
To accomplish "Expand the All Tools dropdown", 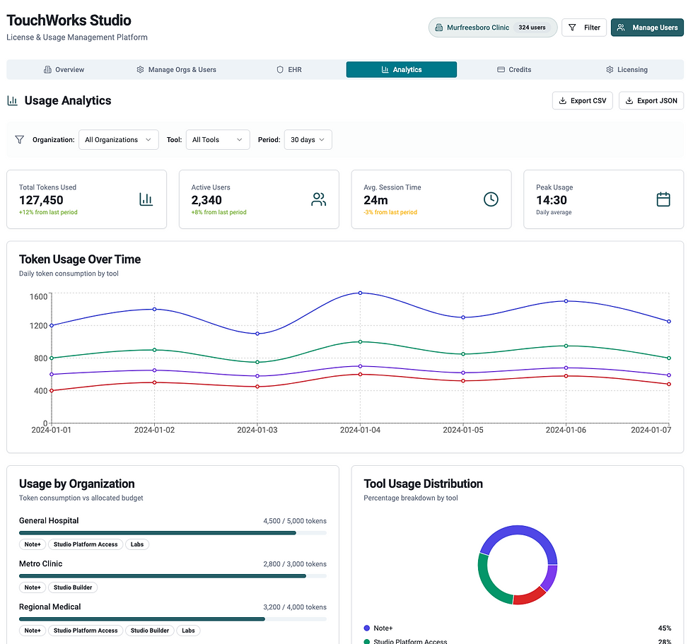I will [x=218, y=140].
